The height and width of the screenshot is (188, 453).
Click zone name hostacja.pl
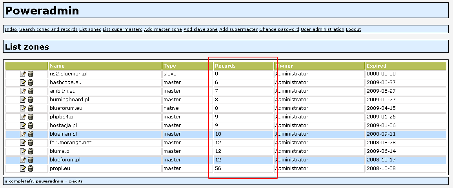pos(63,125)
